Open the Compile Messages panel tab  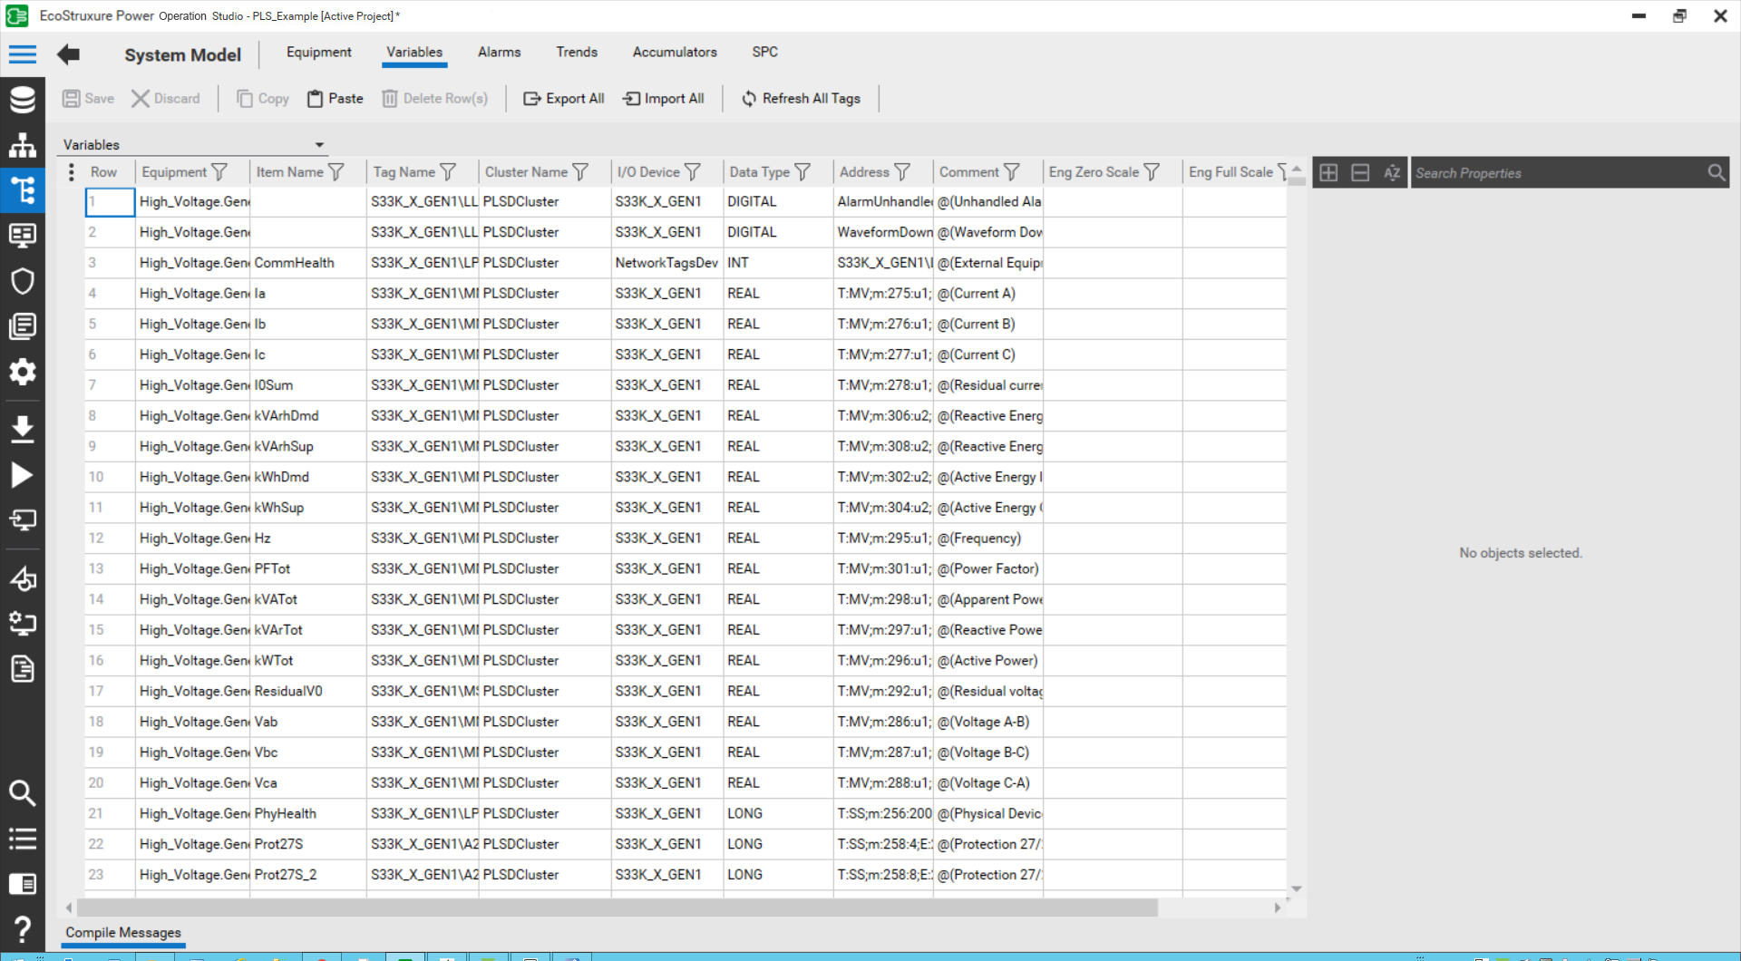tap(123, 933)
